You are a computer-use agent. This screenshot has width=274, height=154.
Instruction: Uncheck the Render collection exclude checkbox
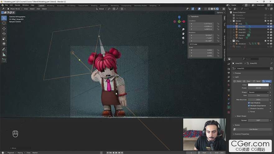click(265, 21)
